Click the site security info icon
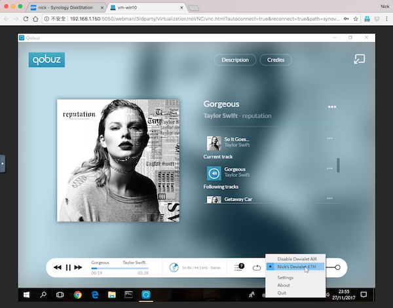393x308 pixels. pos(47,19)
